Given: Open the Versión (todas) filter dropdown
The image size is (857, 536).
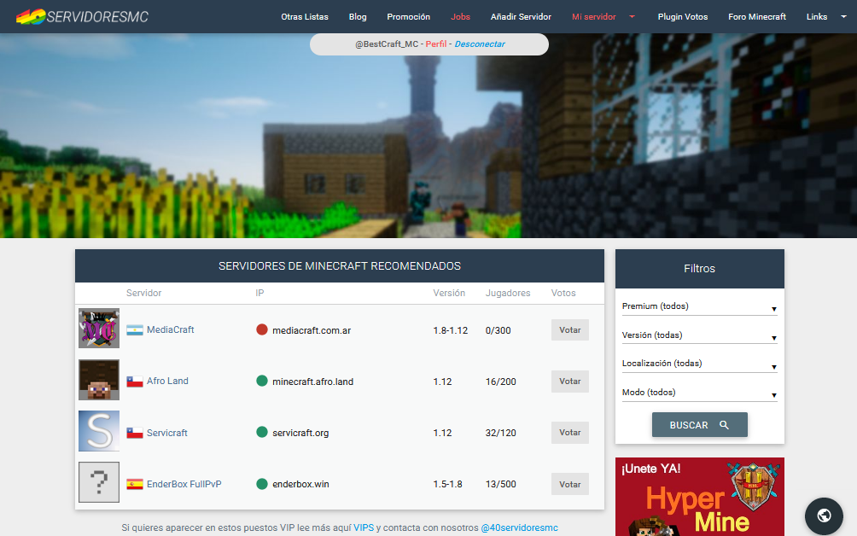Looking at the screenshot, I should 699,335.
